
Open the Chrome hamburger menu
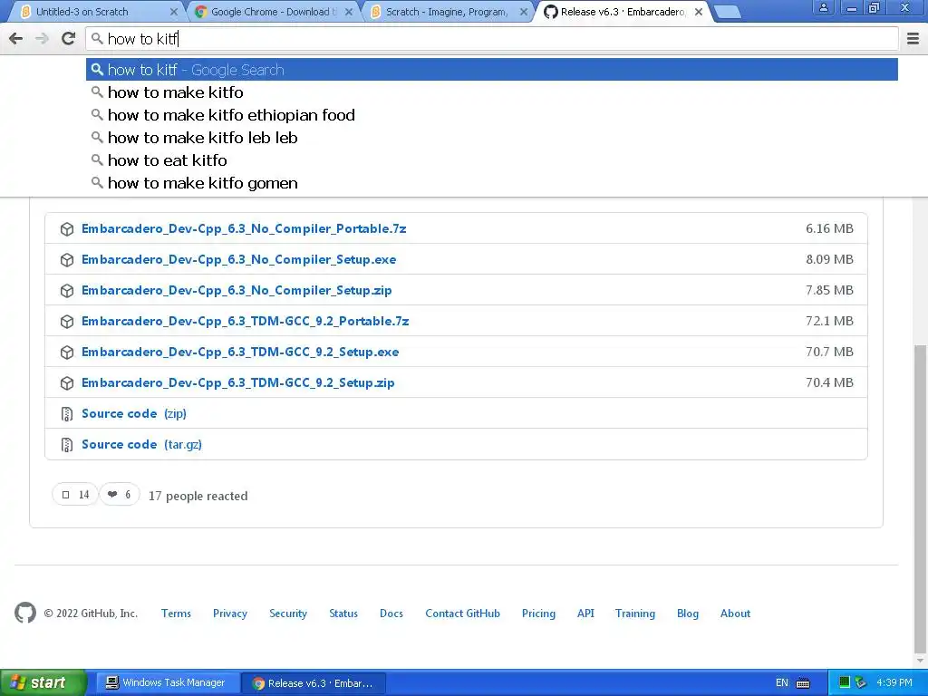coord(913,39)
